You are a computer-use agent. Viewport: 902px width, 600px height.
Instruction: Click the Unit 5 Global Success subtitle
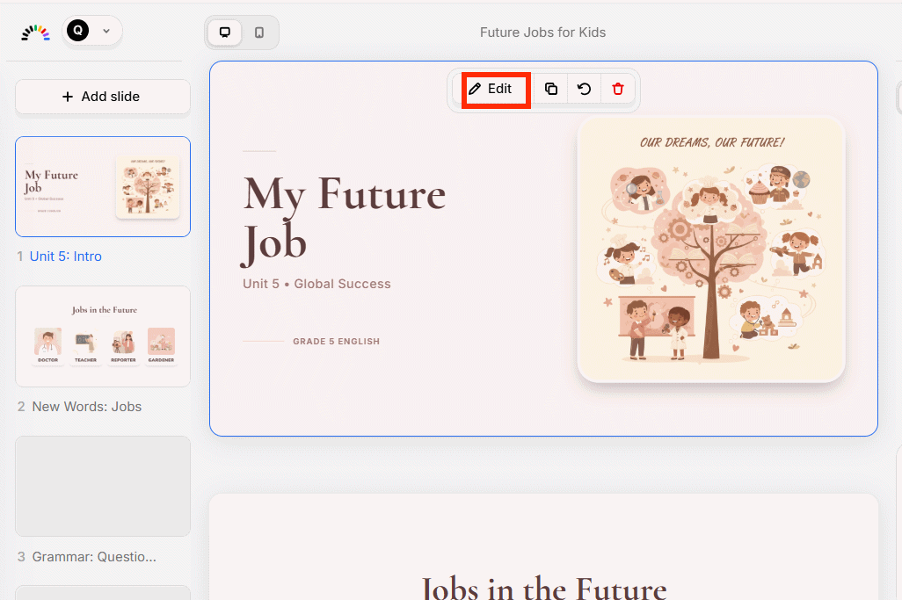(316, 284)
